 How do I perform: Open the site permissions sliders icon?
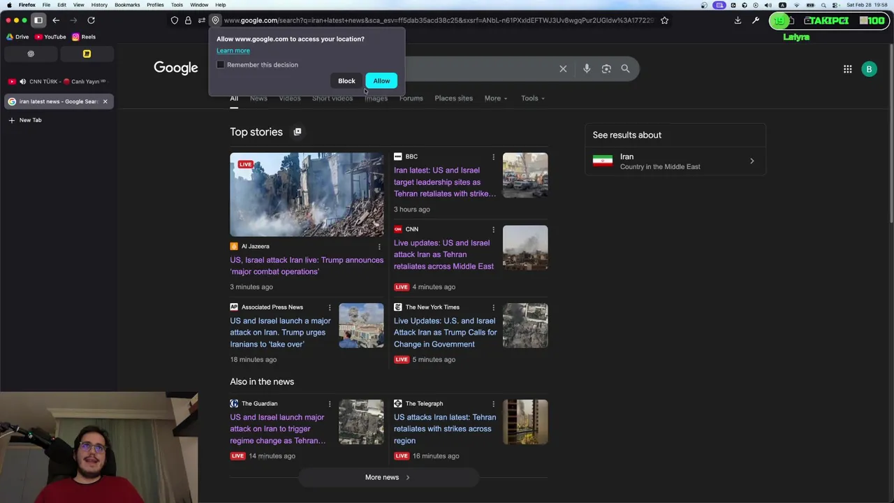[x=201, y=20]
